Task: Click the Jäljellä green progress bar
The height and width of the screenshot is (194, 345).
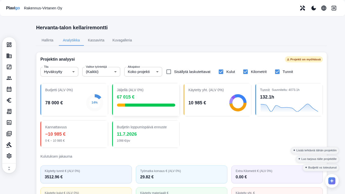Action: click(x=146, y=105)
